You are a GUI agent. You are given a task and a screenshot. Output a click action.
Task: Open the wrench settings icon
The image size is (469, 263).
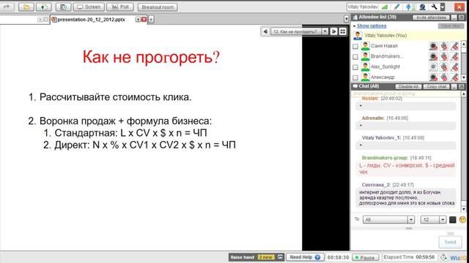point(434,7)
